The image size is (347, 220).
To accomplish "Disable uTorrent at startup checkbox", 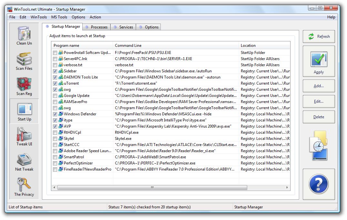I will (x=55, y=84).
